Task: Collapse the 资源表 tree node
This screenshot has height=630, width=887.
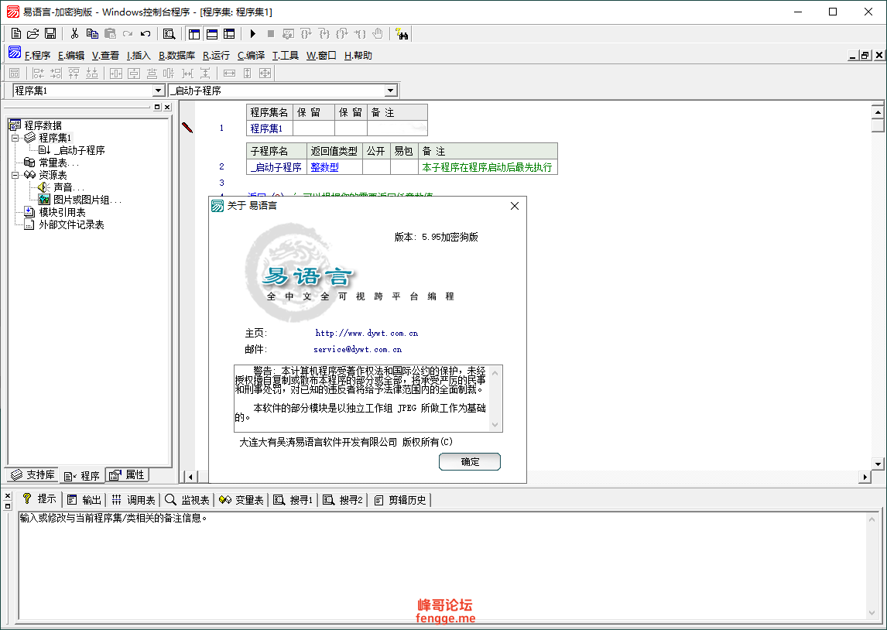Action: (15, 176)
